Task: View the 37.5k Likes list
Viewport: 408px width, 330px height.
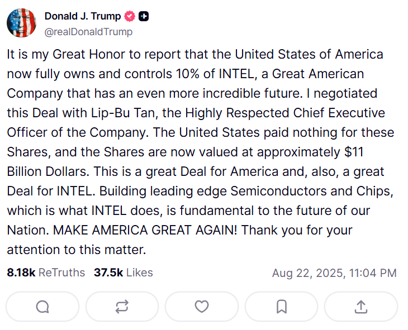Action: click(123, 273)
